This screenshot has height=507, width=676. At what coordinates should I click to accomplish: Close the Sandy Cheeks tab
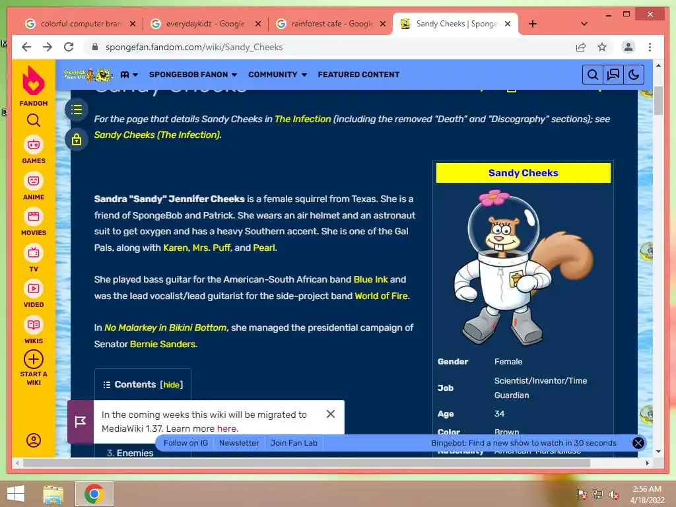click(x=508, y=24)
